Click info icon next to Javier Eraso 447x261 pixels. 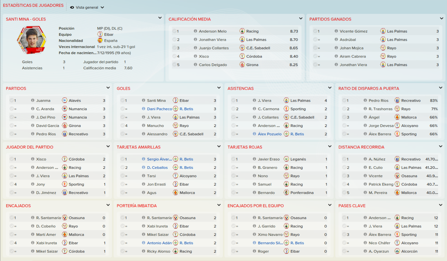point(254,159)
